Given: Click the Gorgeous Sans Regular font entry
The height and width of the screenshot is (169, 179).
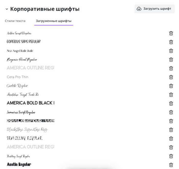Looking at the screenshot, I should pyautogui.click(x=24, y=42).
